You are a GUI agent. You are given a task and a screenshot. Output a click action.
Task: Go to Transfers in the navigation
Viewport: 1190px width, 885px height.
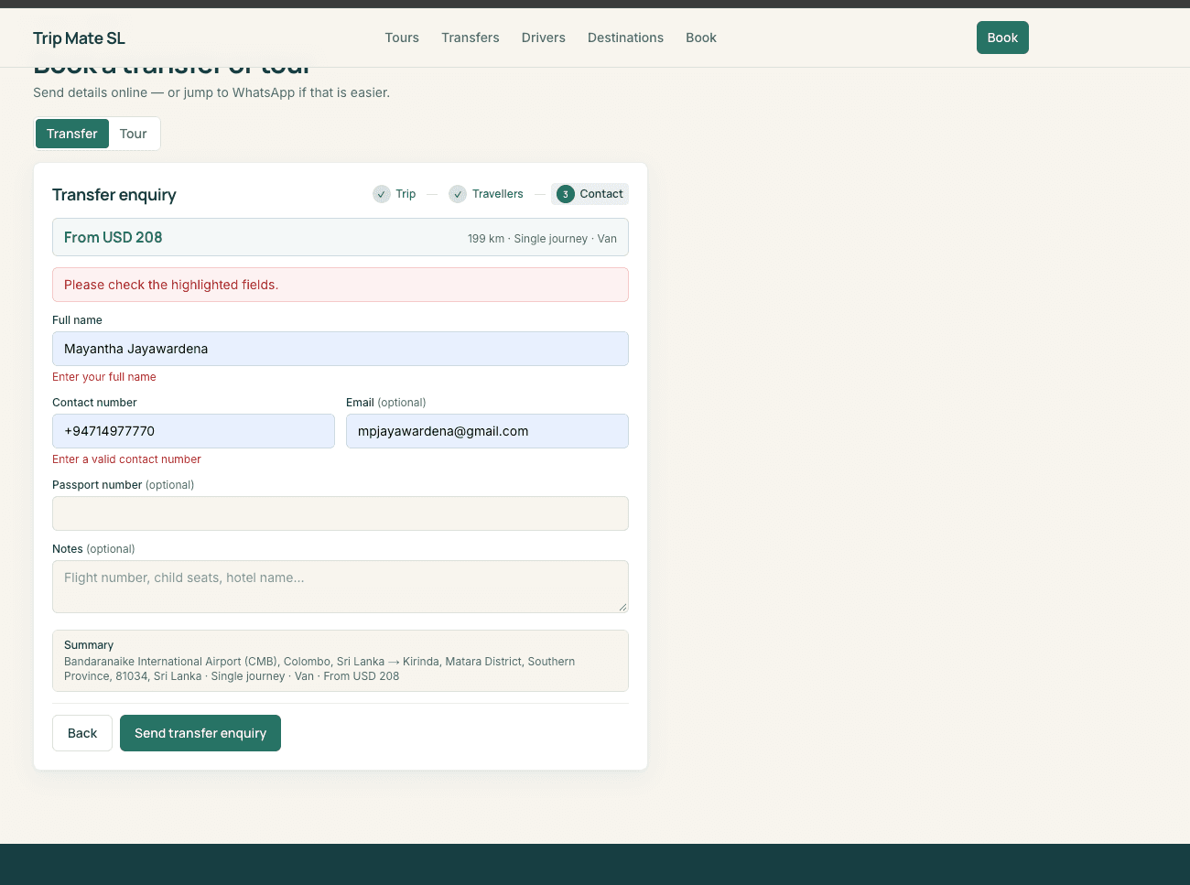471,38
